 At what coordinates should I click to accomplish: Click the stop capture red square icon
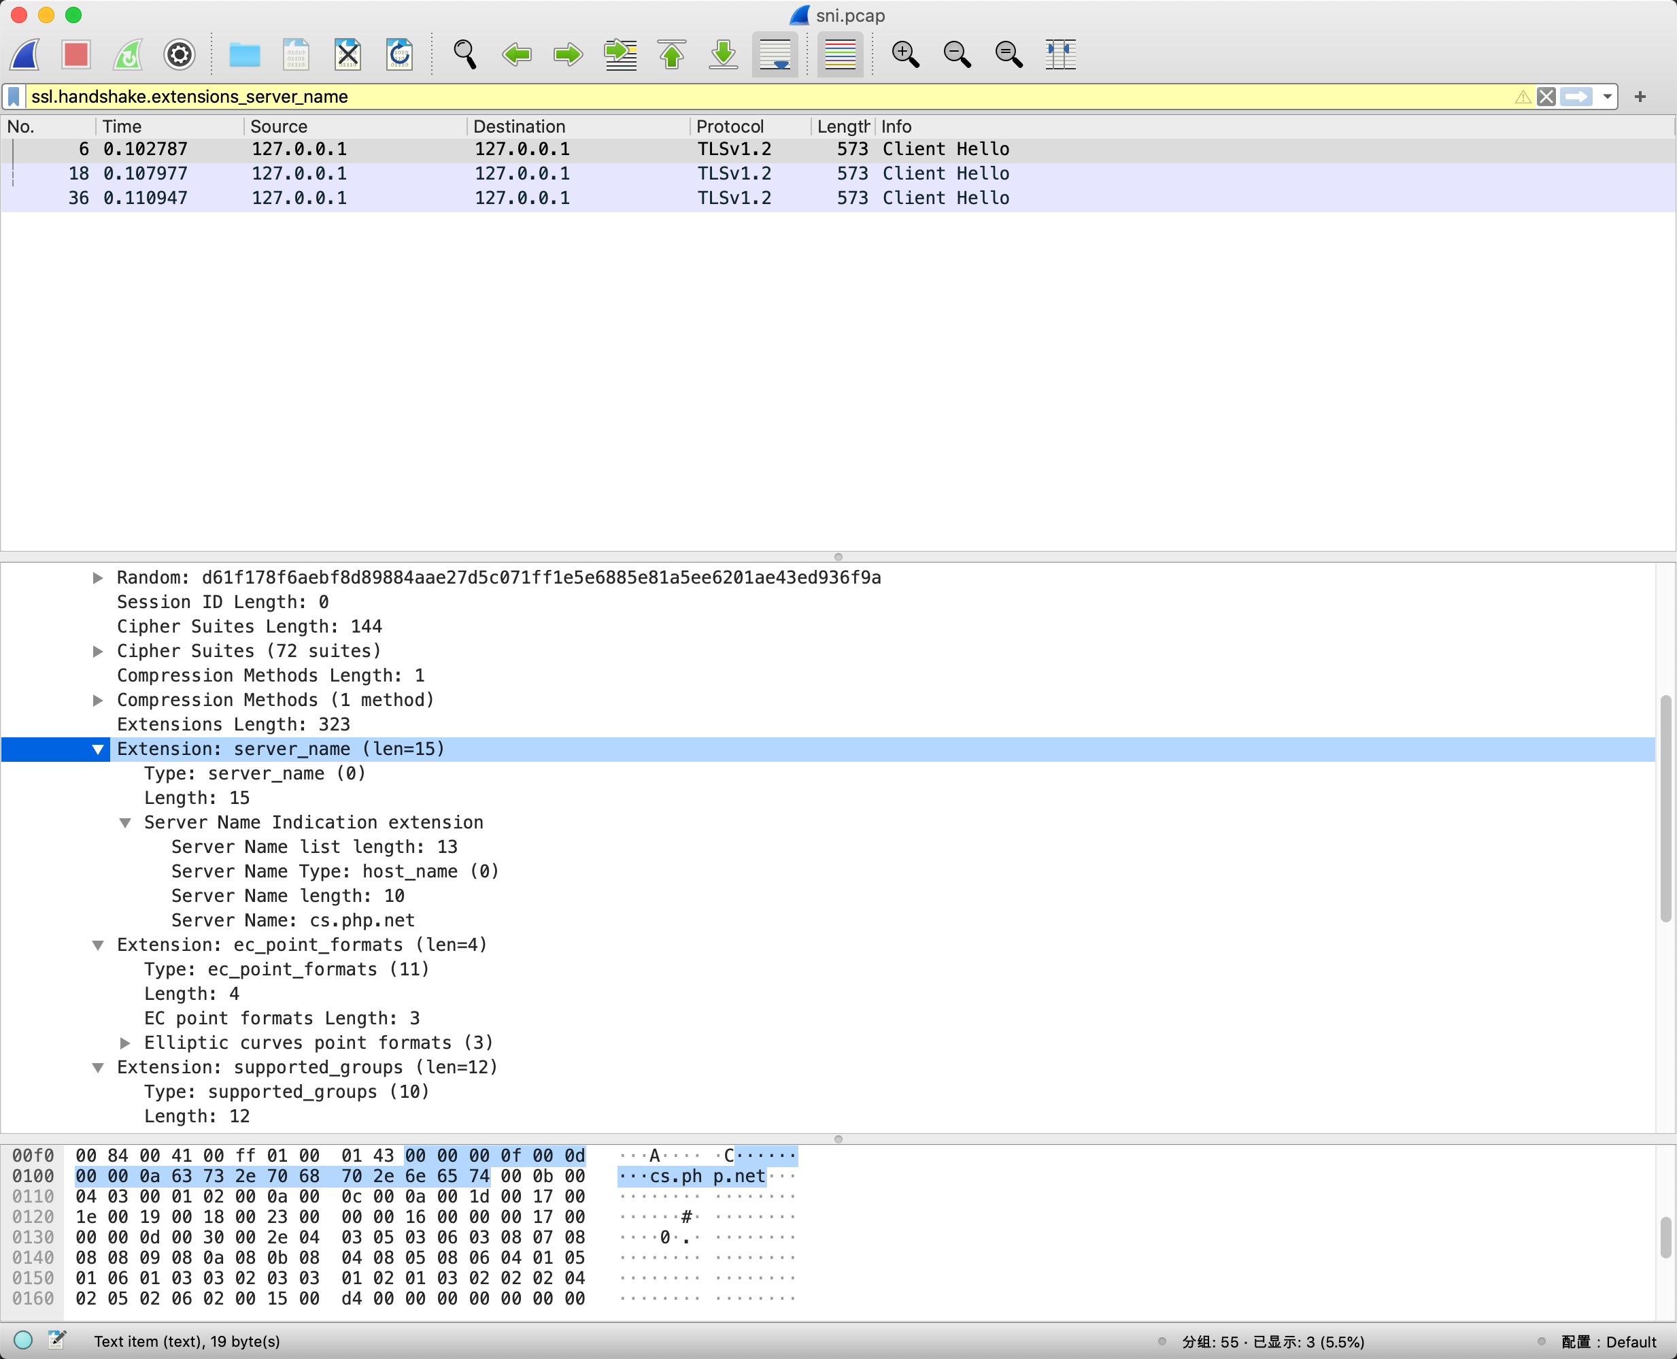(x=76, y=54)
